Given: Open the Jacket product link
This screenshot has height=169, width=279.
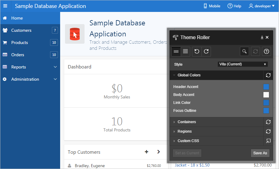Looking at the screenshot, I should (x=192, y=165).
